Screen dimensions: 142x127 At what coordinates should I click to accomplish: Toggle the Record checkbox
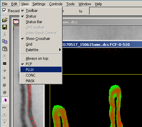click(4, 11)
